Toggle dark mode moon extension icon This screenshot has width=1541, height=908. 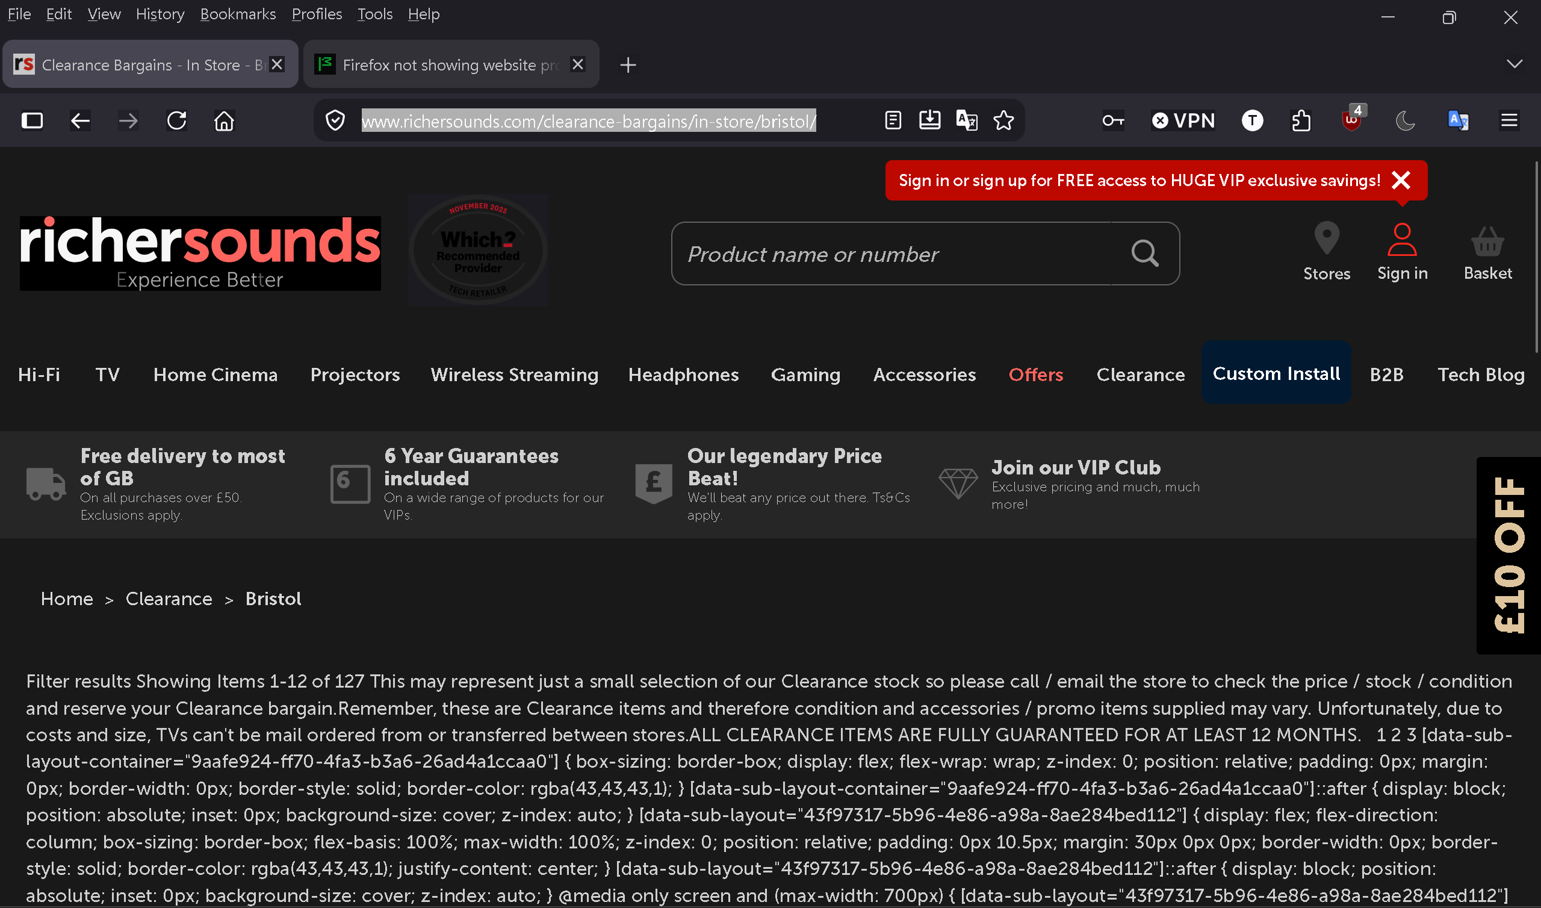[x=1405, y=120]
